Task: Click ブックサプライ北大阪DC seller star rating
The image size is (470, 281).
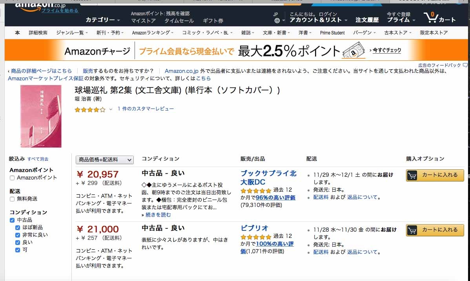Action: point(256,190)
